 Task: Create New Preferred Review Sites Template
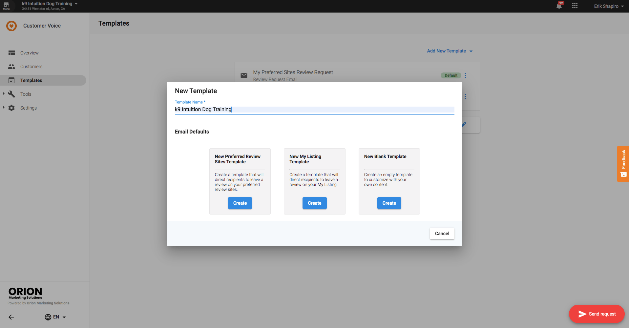coord(240,203)
